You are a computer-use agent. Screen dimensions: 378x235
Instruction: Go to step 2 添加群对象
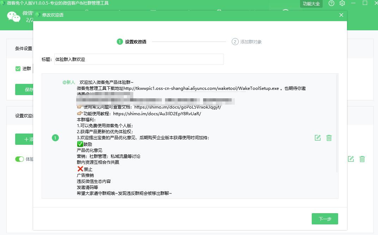click(x=246, y=42)
